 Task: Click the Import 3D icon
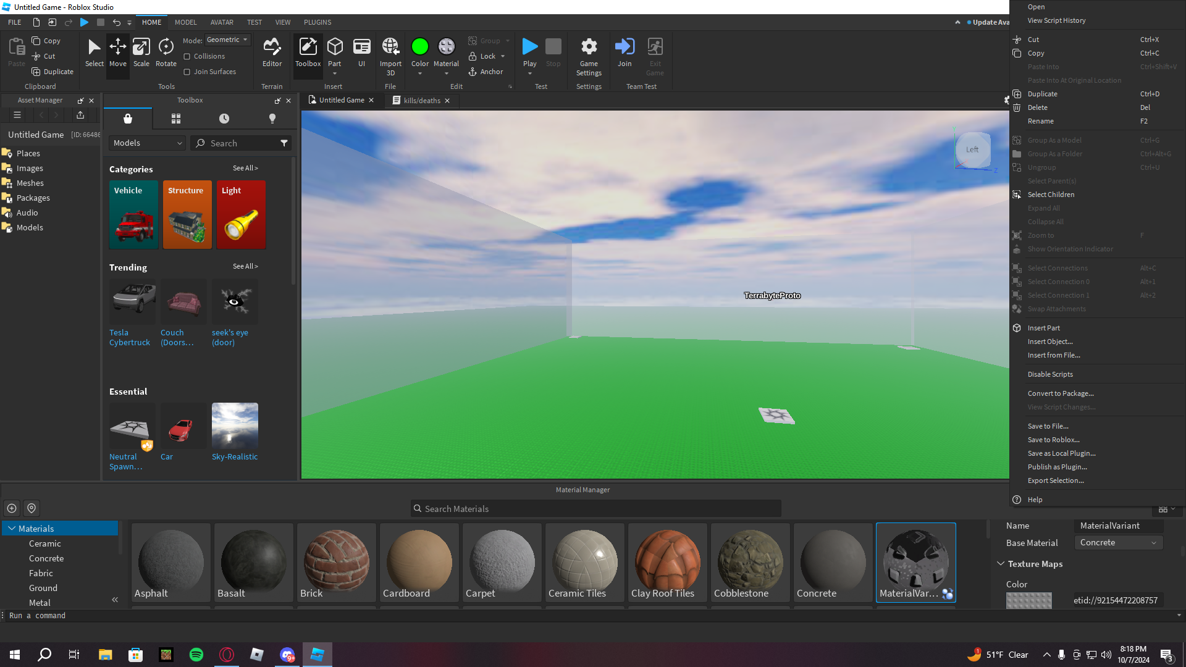pyautogui.click(x=390, y=47)
